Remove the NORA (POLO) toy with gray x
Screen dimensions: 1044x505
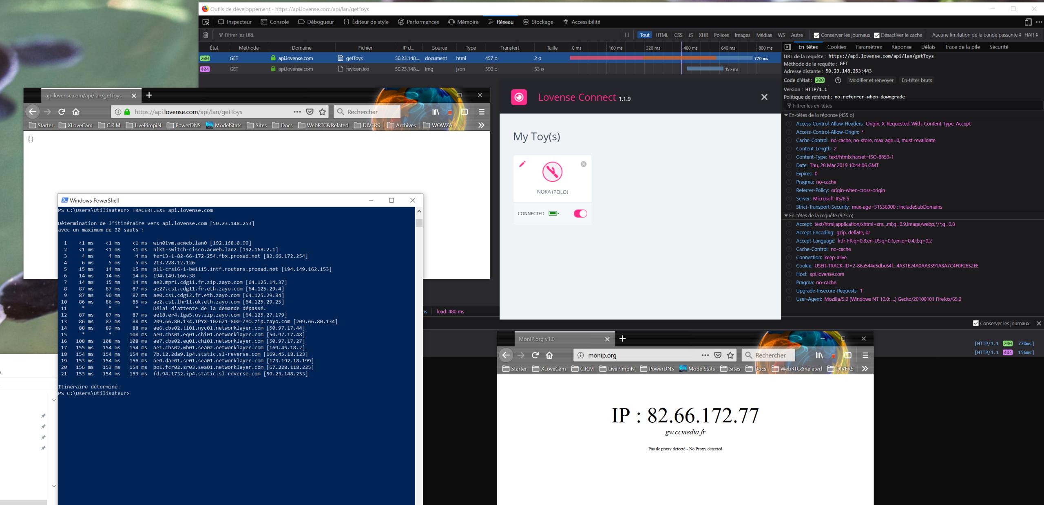pos(584,164)
